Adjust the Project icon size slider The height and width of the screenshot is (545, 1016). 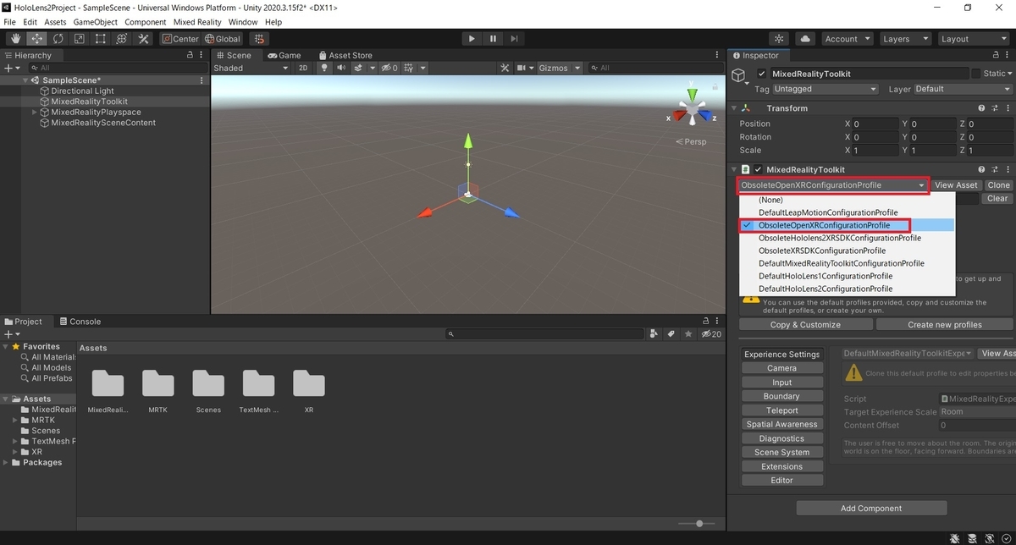click(699, 524)
